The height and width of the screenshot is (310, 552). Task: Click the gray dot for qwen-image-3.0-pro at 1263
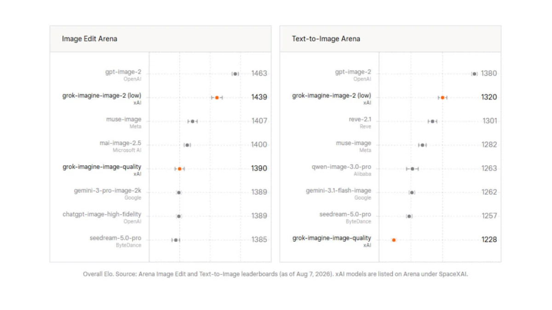(x=413, y=169)
